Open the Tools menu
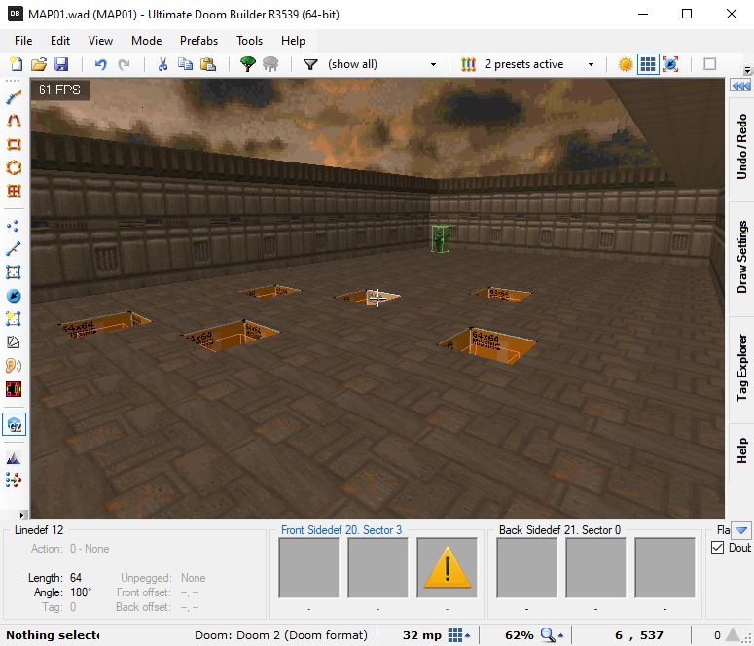754x646 pixels. tap(249, 41)
